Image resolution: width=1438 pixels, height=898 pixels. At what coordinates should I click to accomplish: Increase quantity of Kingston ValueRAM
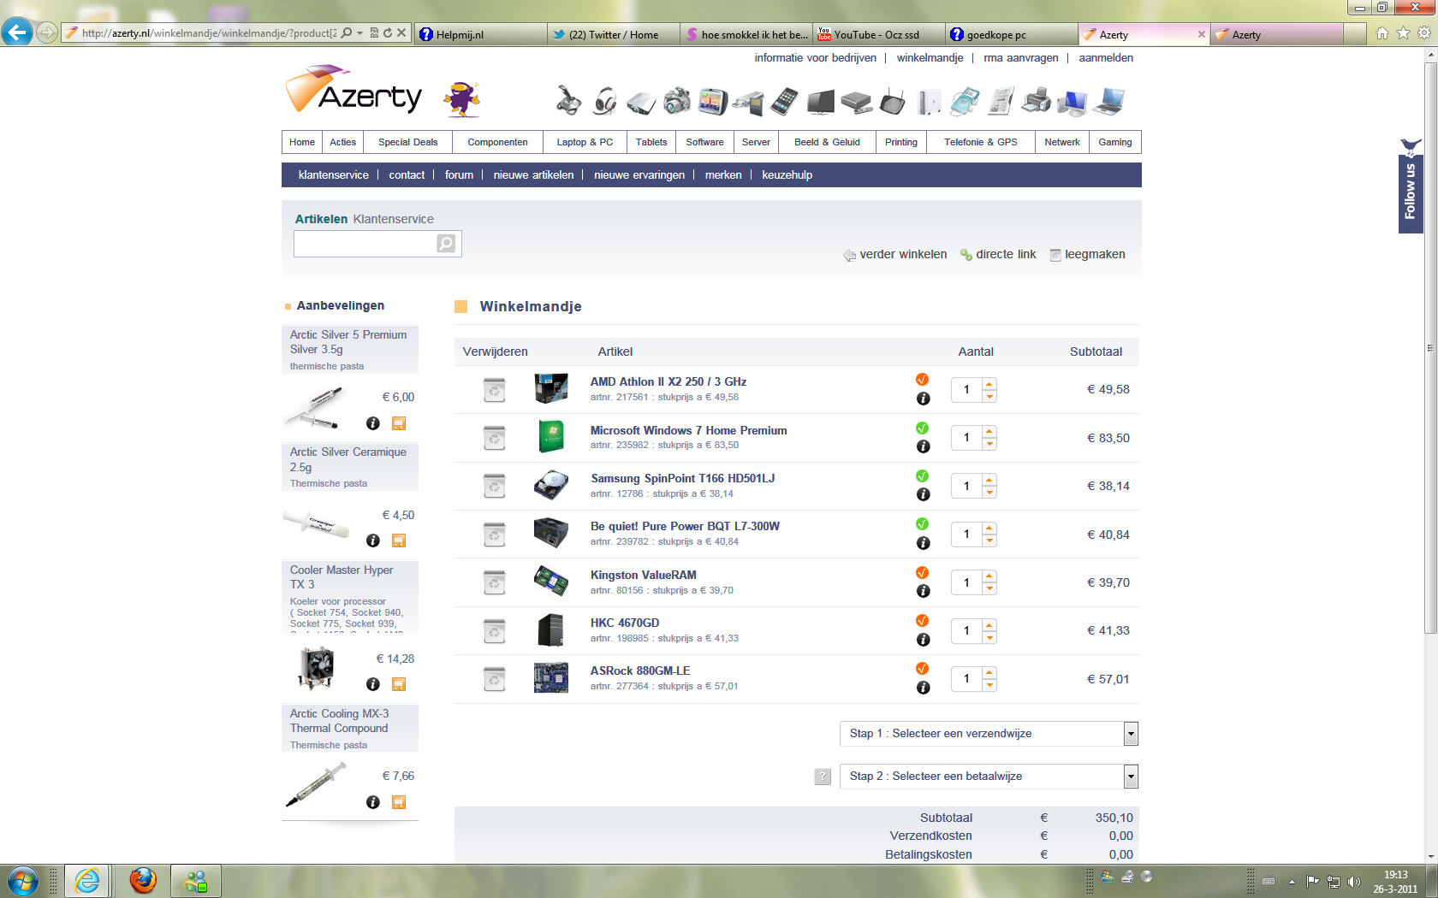pos(989,577)
